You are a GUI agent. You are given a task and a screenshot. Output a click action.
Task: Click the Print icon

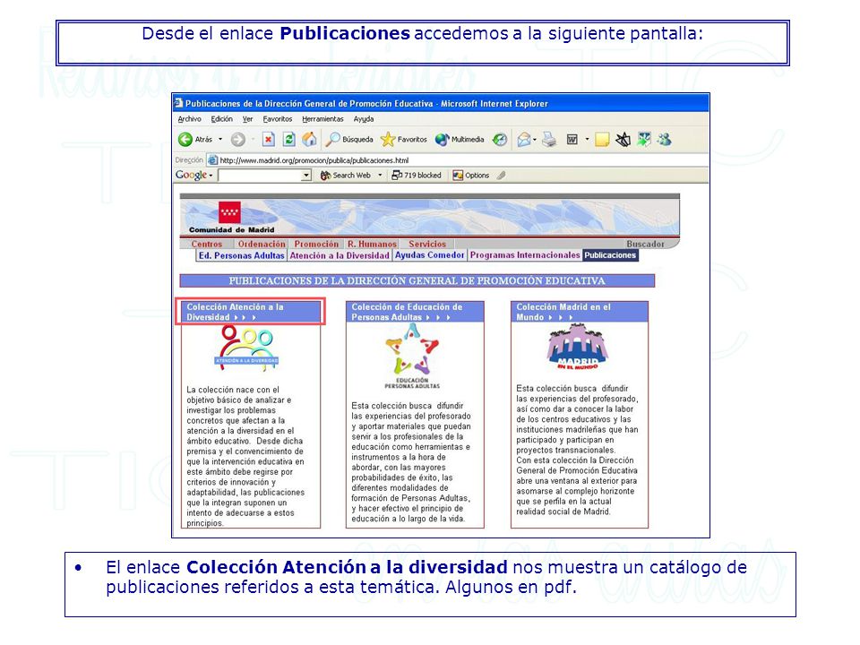coord(549,140)
